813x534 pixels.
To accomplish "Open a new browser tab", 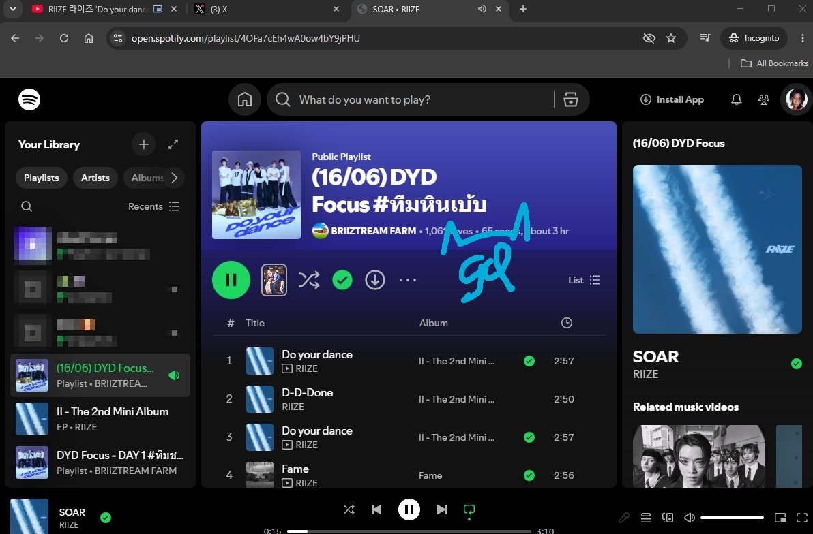I will [523, 10].
